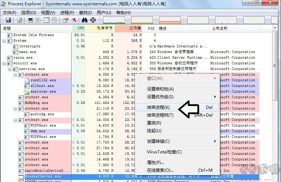Open the 选项(O) menu

(x=29, y=13)
